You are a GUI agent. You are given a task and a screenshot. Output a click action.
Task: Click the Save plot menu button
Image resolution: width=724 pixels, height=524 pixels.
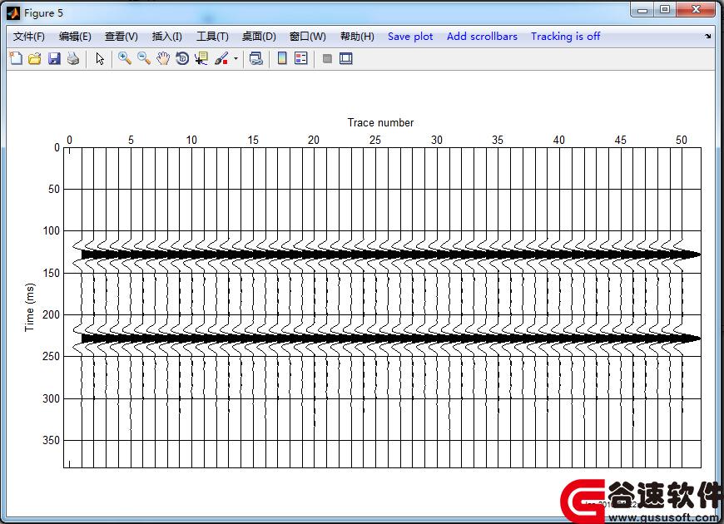coord(410,37)
